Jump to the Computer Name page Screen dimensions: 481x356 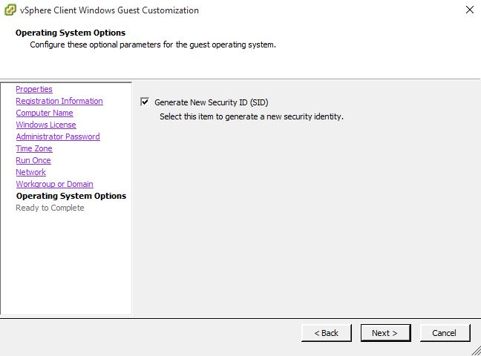(x=45, y=113)
